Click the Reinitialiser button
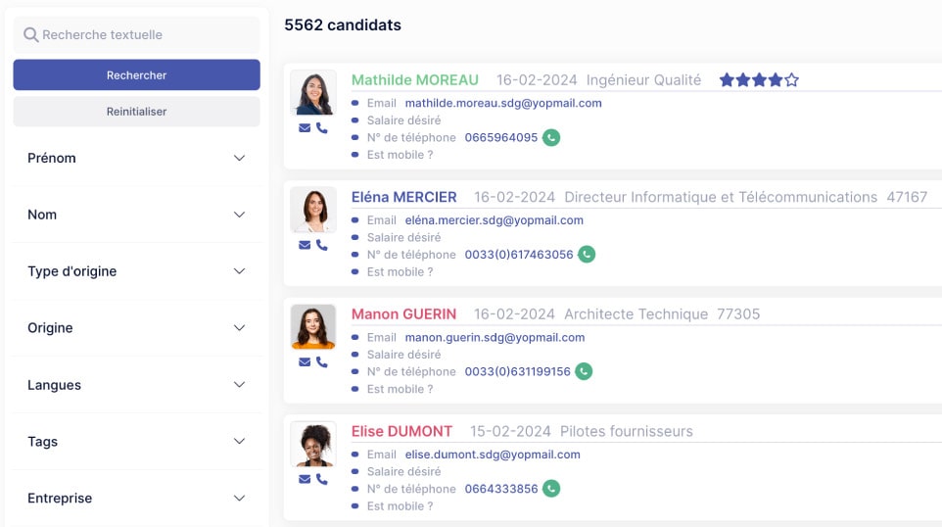The height and width of the screenshot is (527, 942). 136,112
